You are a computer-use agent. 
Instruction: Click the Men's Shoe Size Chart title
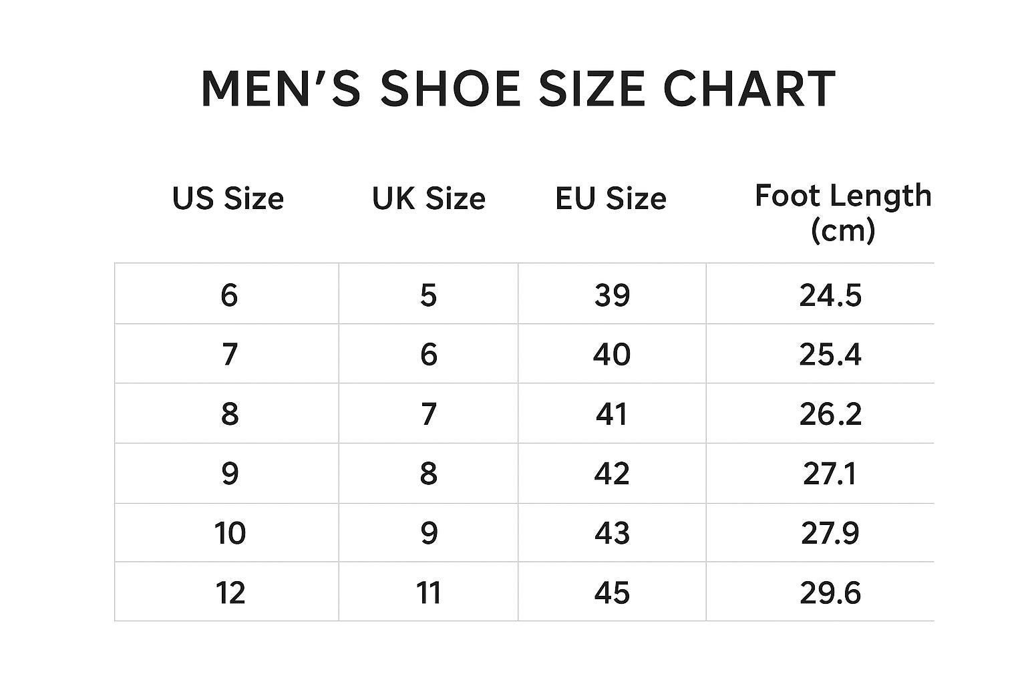(518, 88)
